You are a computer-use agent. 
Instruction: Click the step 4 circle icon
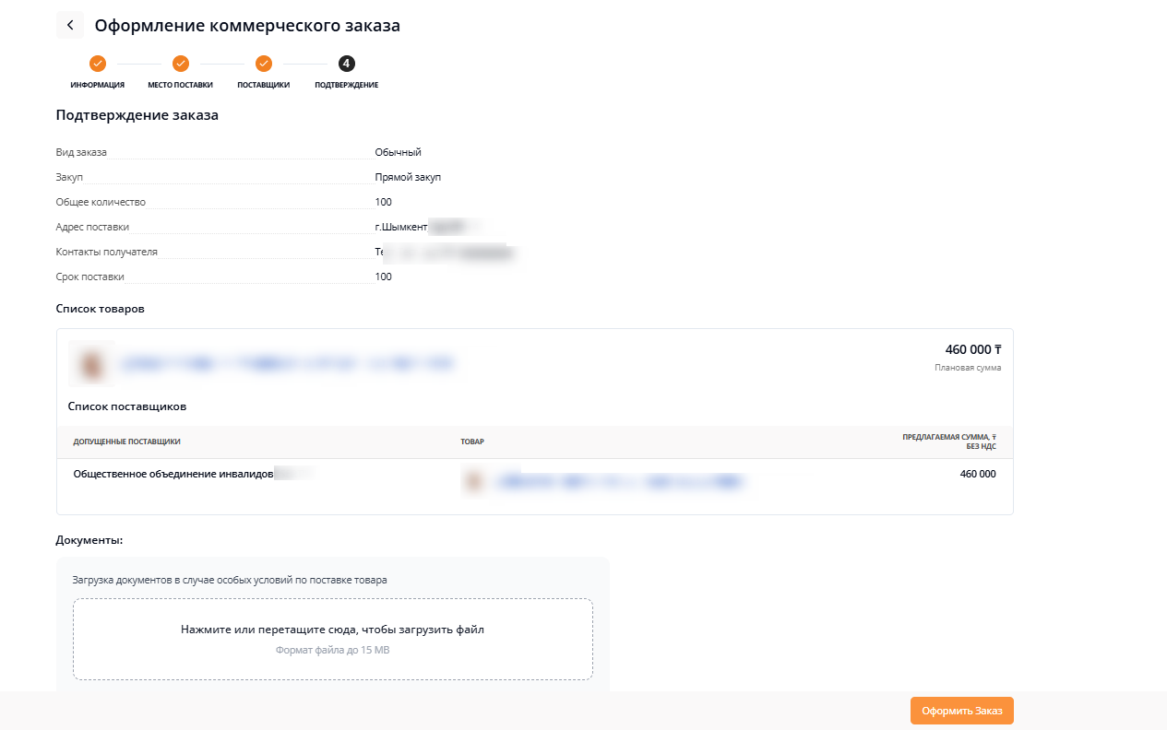tap(346, 64)
